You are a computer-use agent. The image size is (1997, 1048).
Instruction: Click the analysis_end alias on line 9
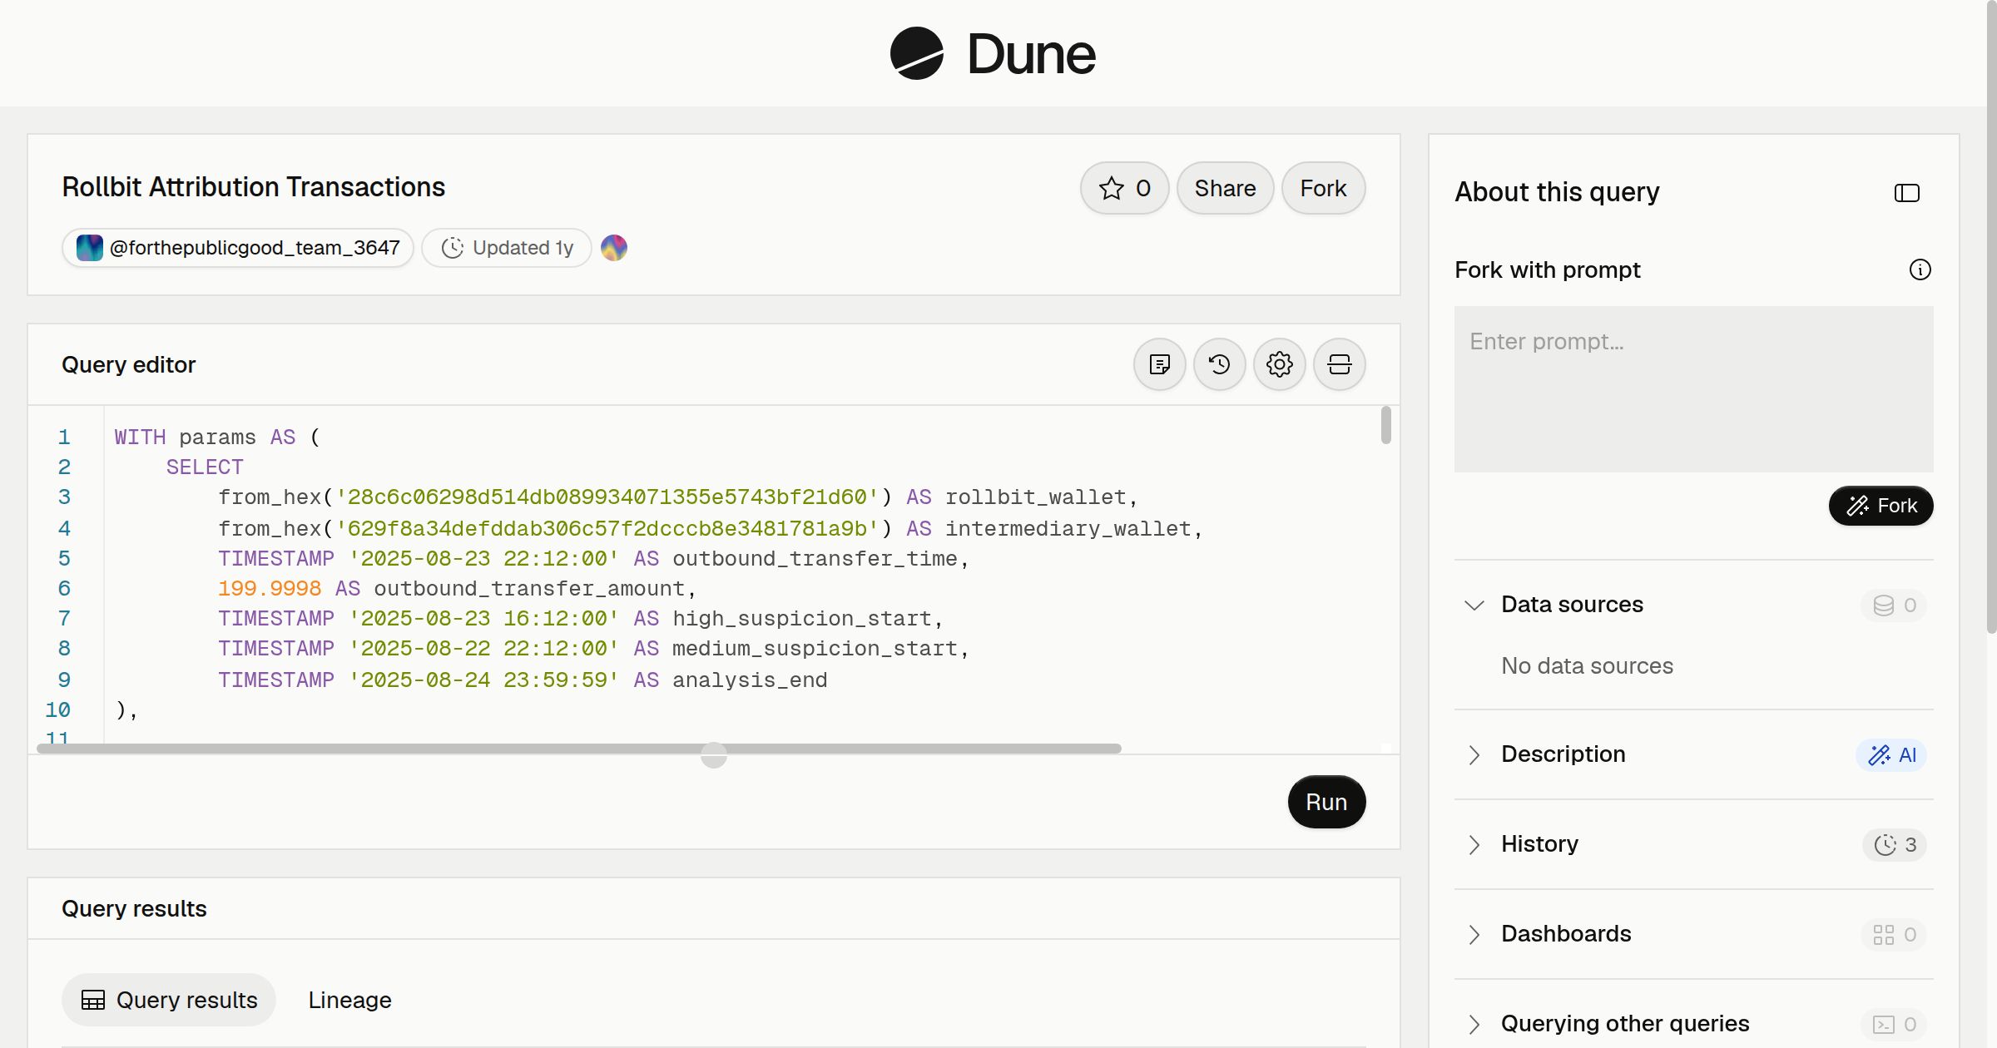click(750, 680)
